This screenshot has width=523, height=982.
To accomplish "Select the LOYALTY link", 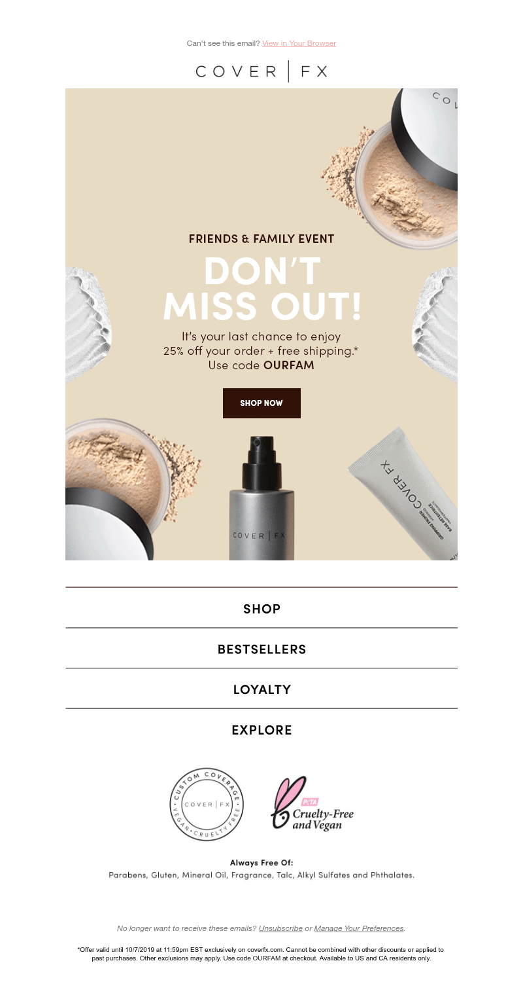I will click(261, 689).
